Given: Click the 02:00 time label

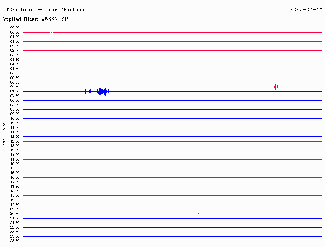Looking at the screenshot, I should point(15,46).
